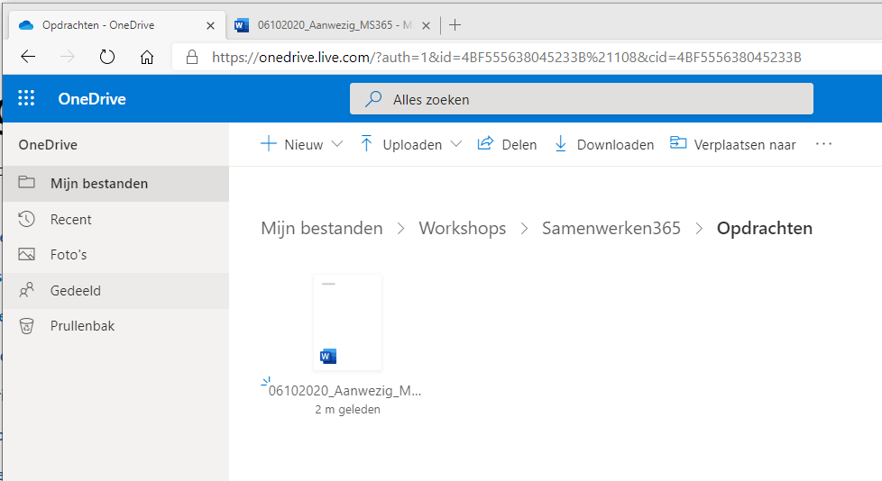The width and height of the screenshot is (882, 481).
Task: Click the OneDrive heading in sidebar
Action: [48, 144]
